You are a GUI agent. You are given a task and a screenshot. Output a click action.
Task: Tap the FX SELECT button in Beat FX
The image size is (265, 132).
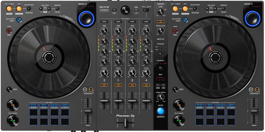(x=161, y=54)
